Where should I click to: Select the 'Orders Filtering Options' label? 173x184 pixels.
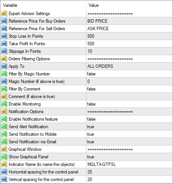29,59
